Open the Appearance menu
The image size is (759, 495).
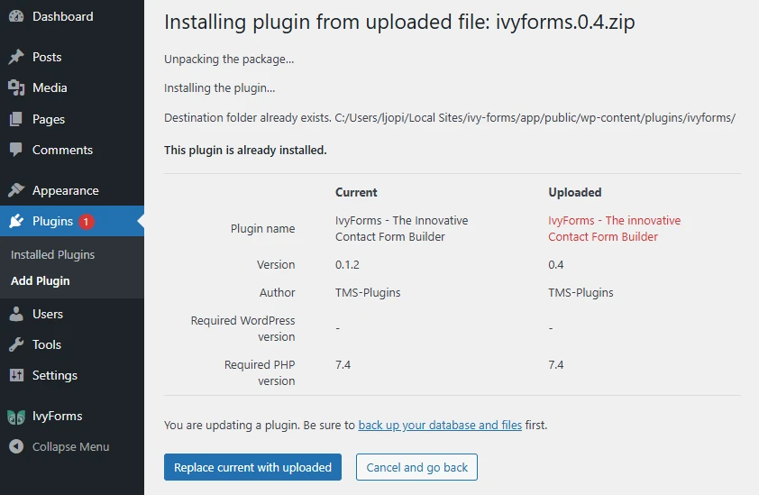[x=65, y=190]
